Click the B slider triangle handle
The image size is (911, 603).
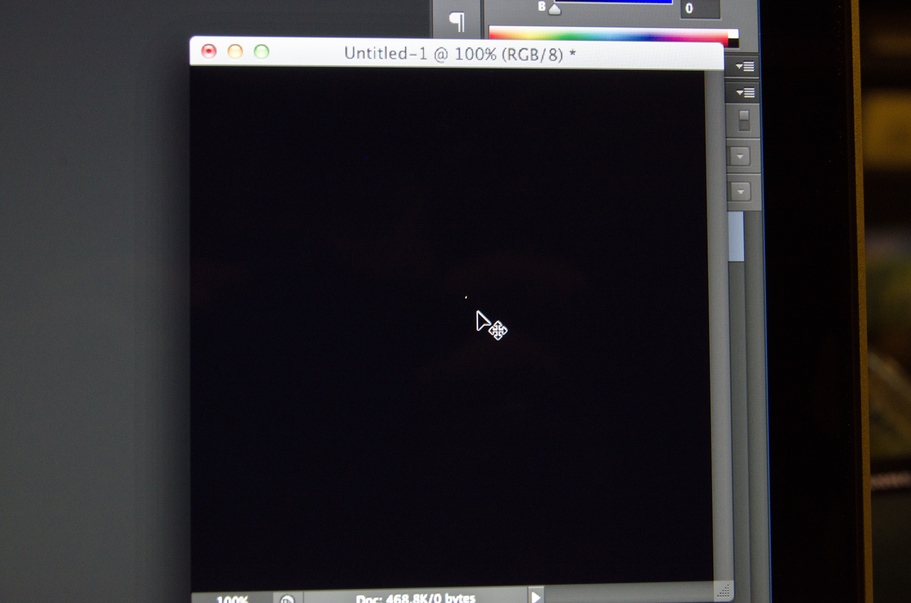tap(555, 10)
